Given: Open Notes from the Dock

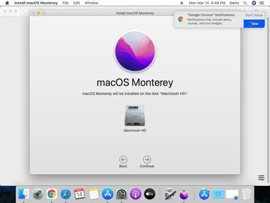Looking at the screenshot, I should tap(94, 194).
